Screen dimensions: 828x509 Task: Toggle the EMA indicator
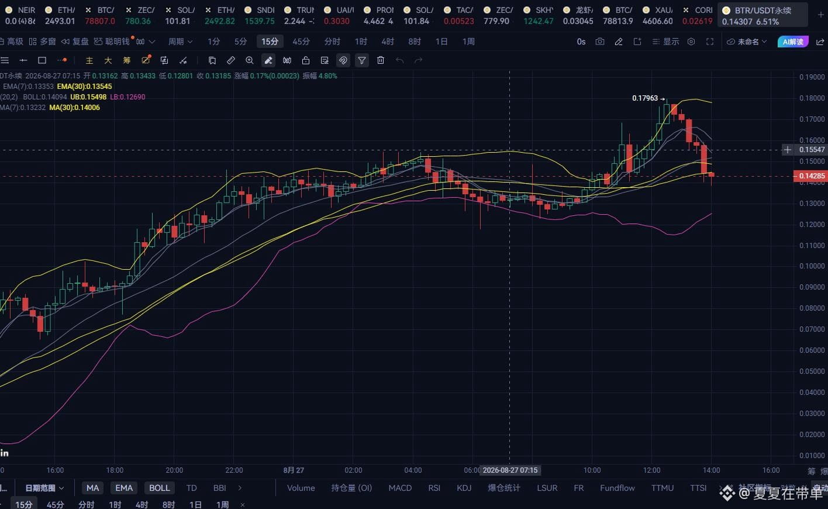coord(124,488)
